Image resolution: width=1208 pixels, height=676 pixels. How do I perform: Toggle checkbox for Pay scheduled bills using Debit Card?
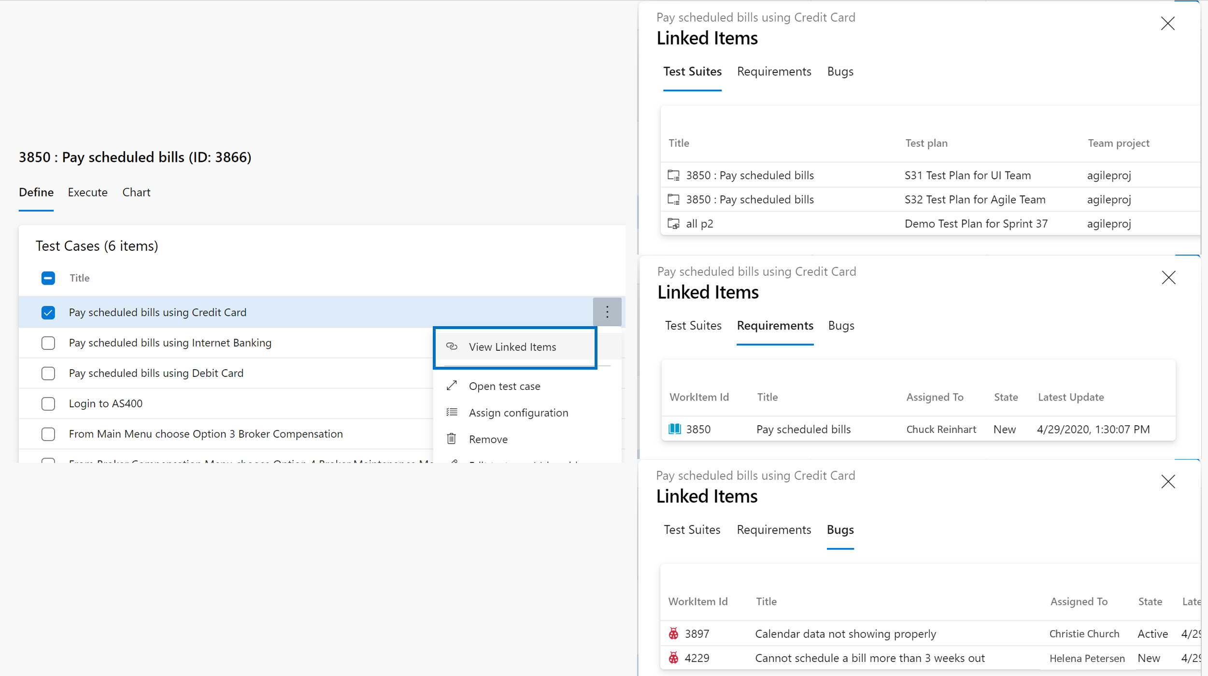coord(46,373)
